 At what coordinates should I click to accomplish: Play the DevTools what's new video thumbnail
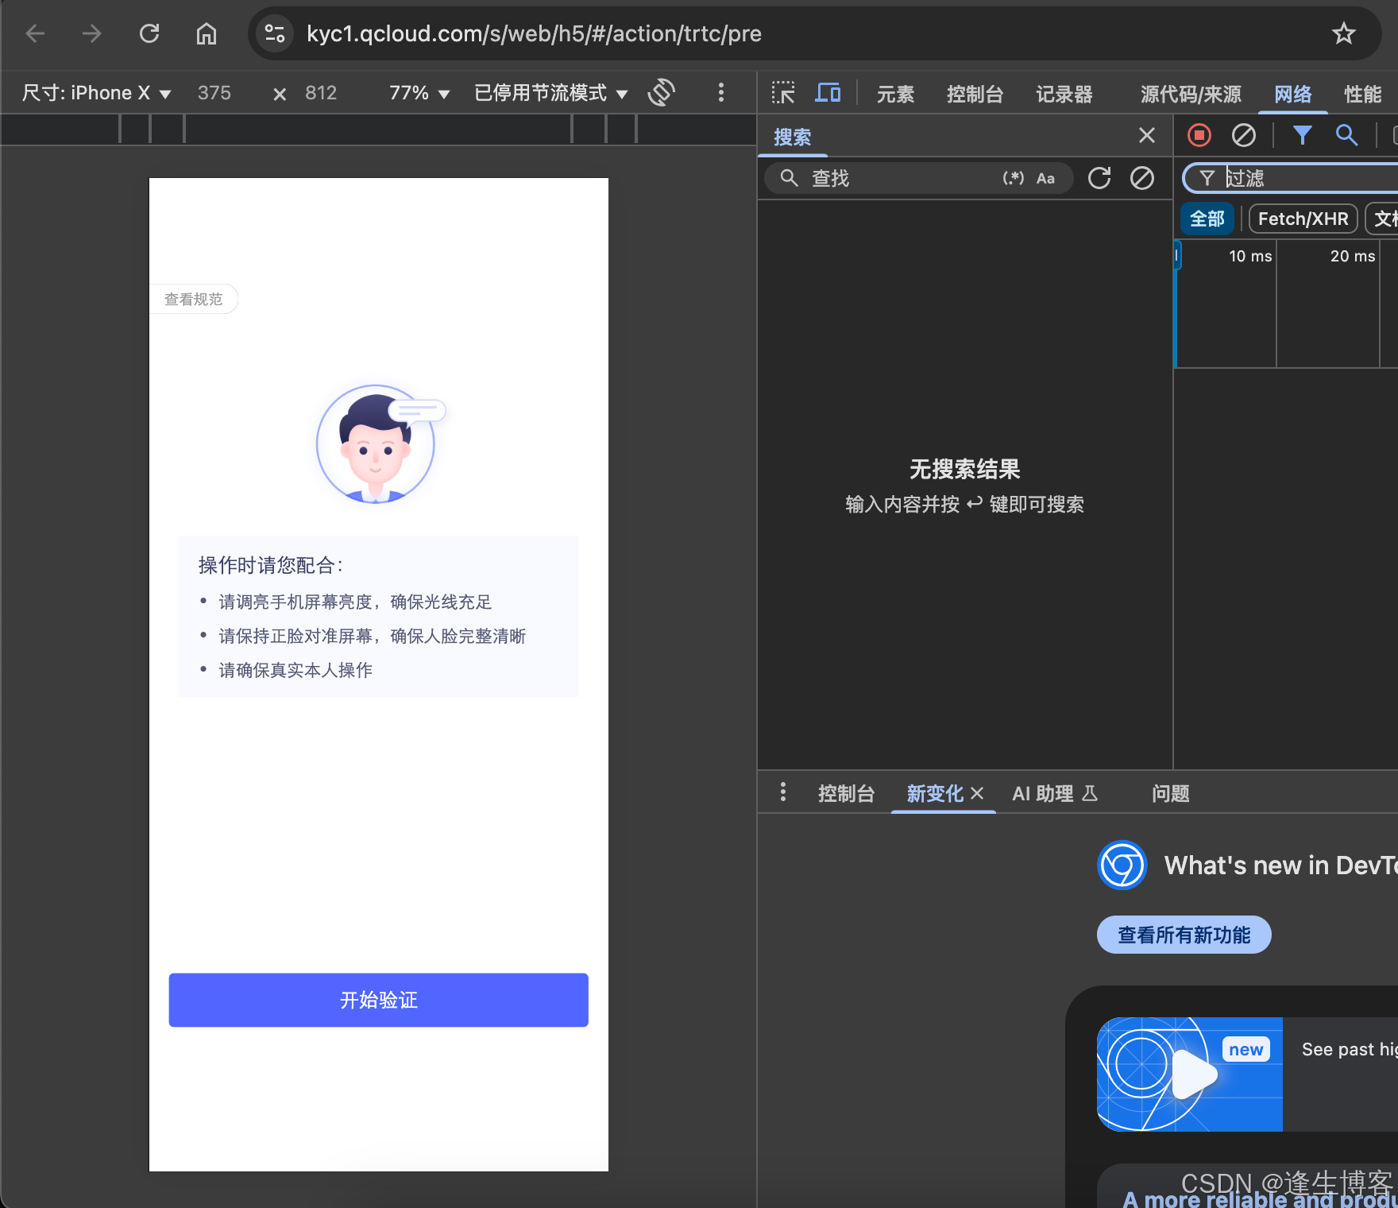coord(1189,1074)
